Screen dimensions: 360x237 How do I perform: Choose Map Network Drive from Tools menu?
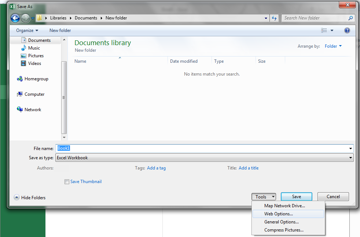click(x=284, y=206)
